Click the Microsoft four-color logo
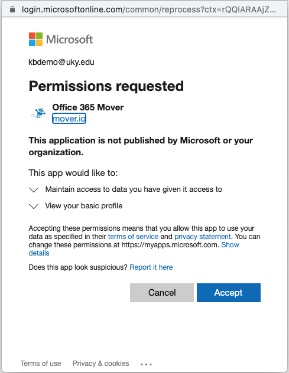 35,40
